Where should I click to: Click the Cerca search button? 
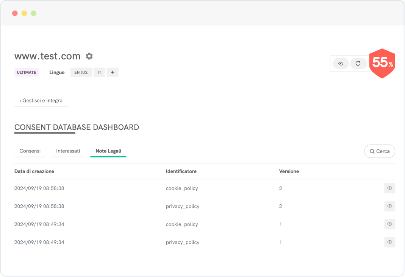[379, 151]
